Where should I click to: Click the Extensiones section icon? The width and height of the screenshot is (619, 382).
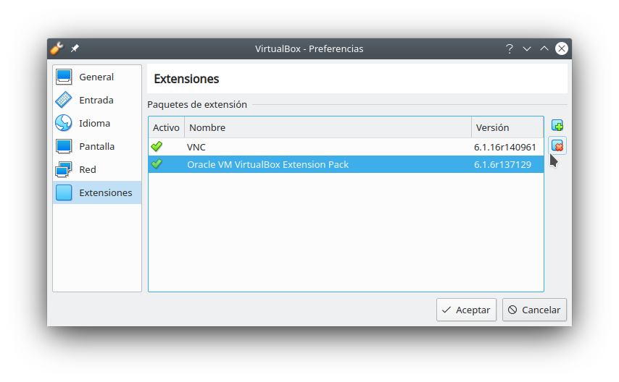[64, 192]
